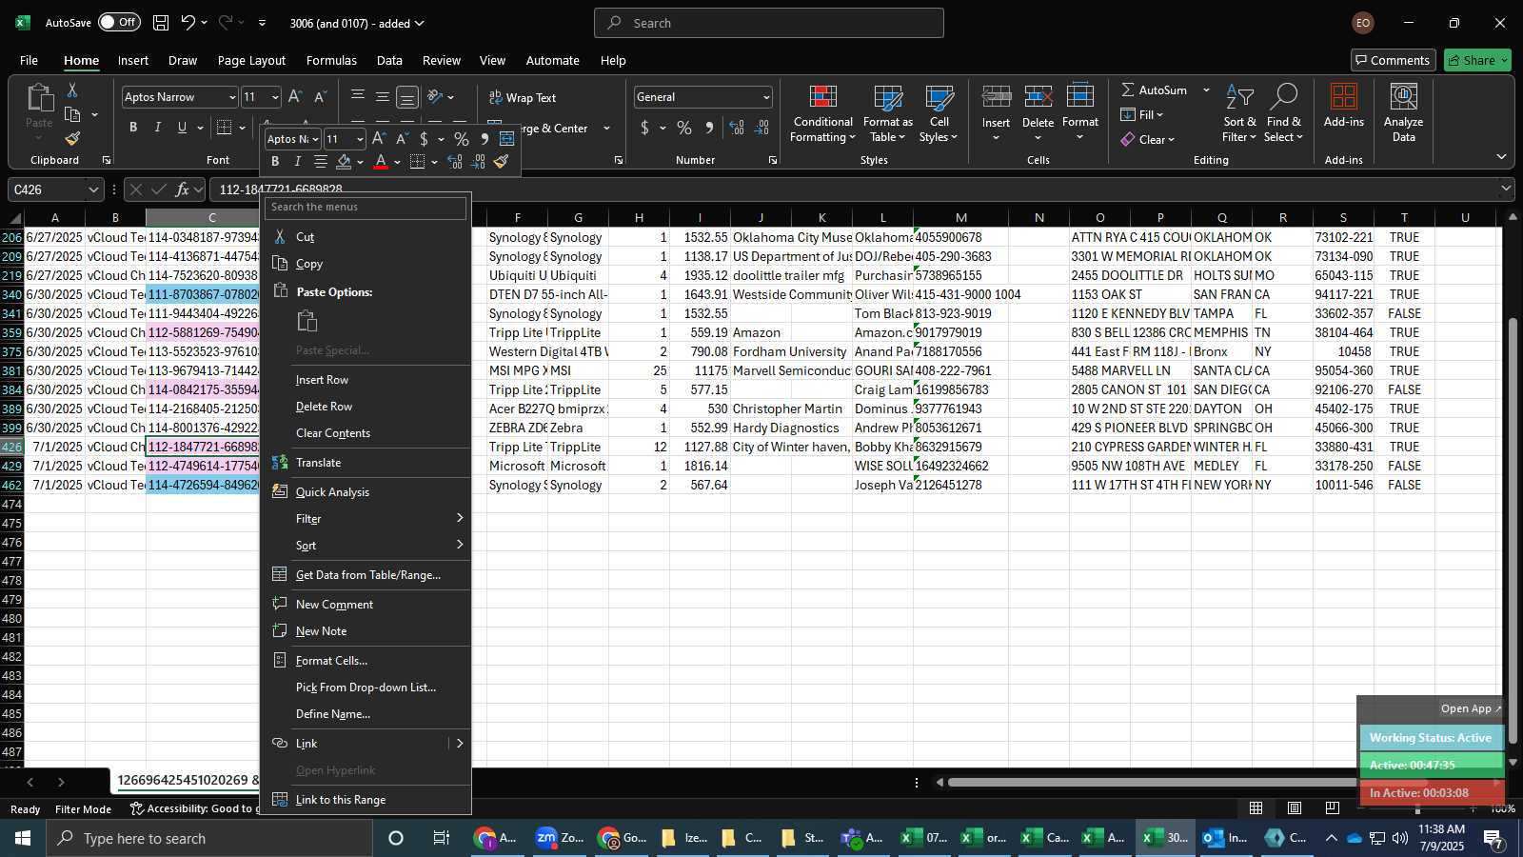Click the Undo arrow
Screen dimensions: 1523x857
pos(188,22)
